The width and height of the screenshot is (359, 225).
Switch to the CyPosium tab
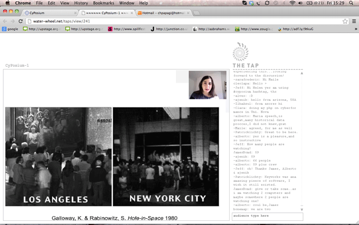point(50,13)
